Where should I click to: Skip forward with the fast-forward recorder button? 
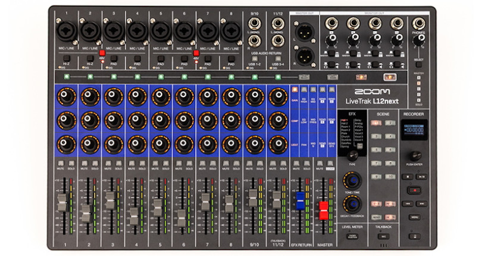tap(421, 204)
